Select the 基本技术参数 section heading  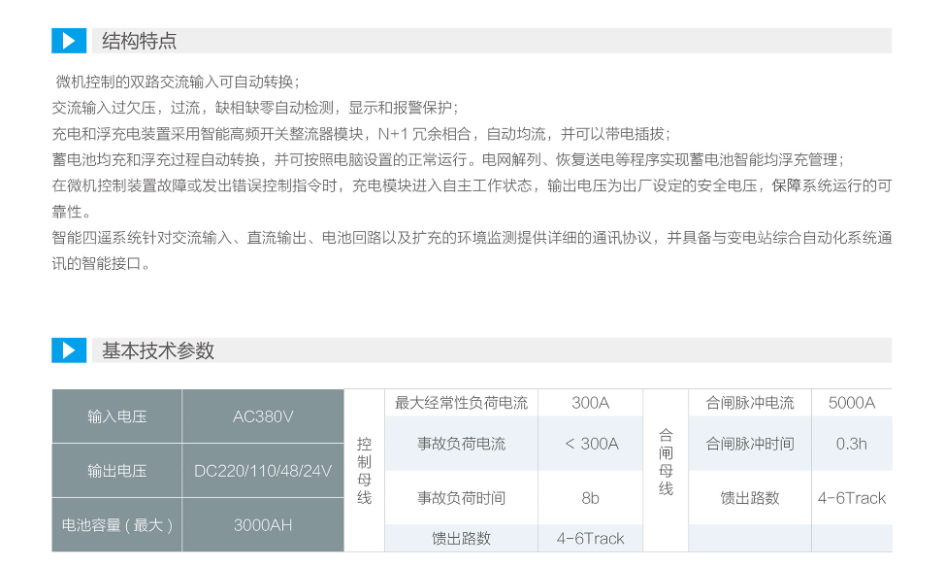158,351
